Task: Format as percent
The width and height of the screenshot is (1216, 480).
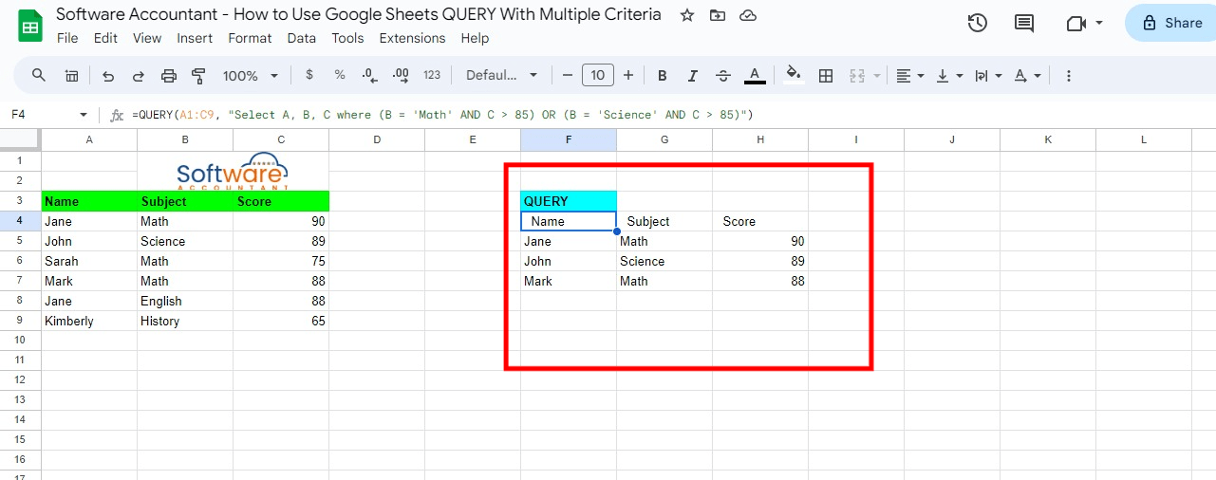Action: (x=340, y=75)
